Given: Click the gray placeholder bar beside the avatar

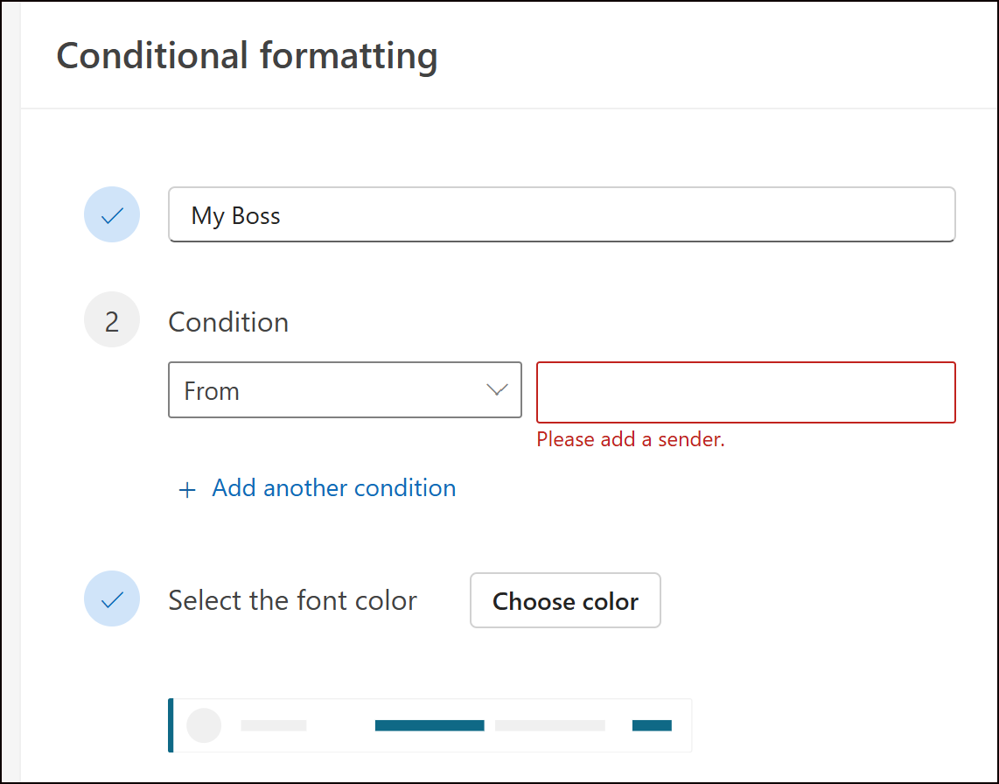Looking at the screenshot, I should click(274, 725).
